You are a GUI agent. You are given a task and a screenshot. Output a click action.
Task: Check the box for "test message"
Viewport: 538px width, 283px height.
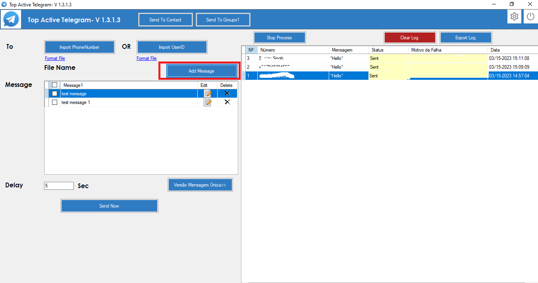[x=55, y=94]
